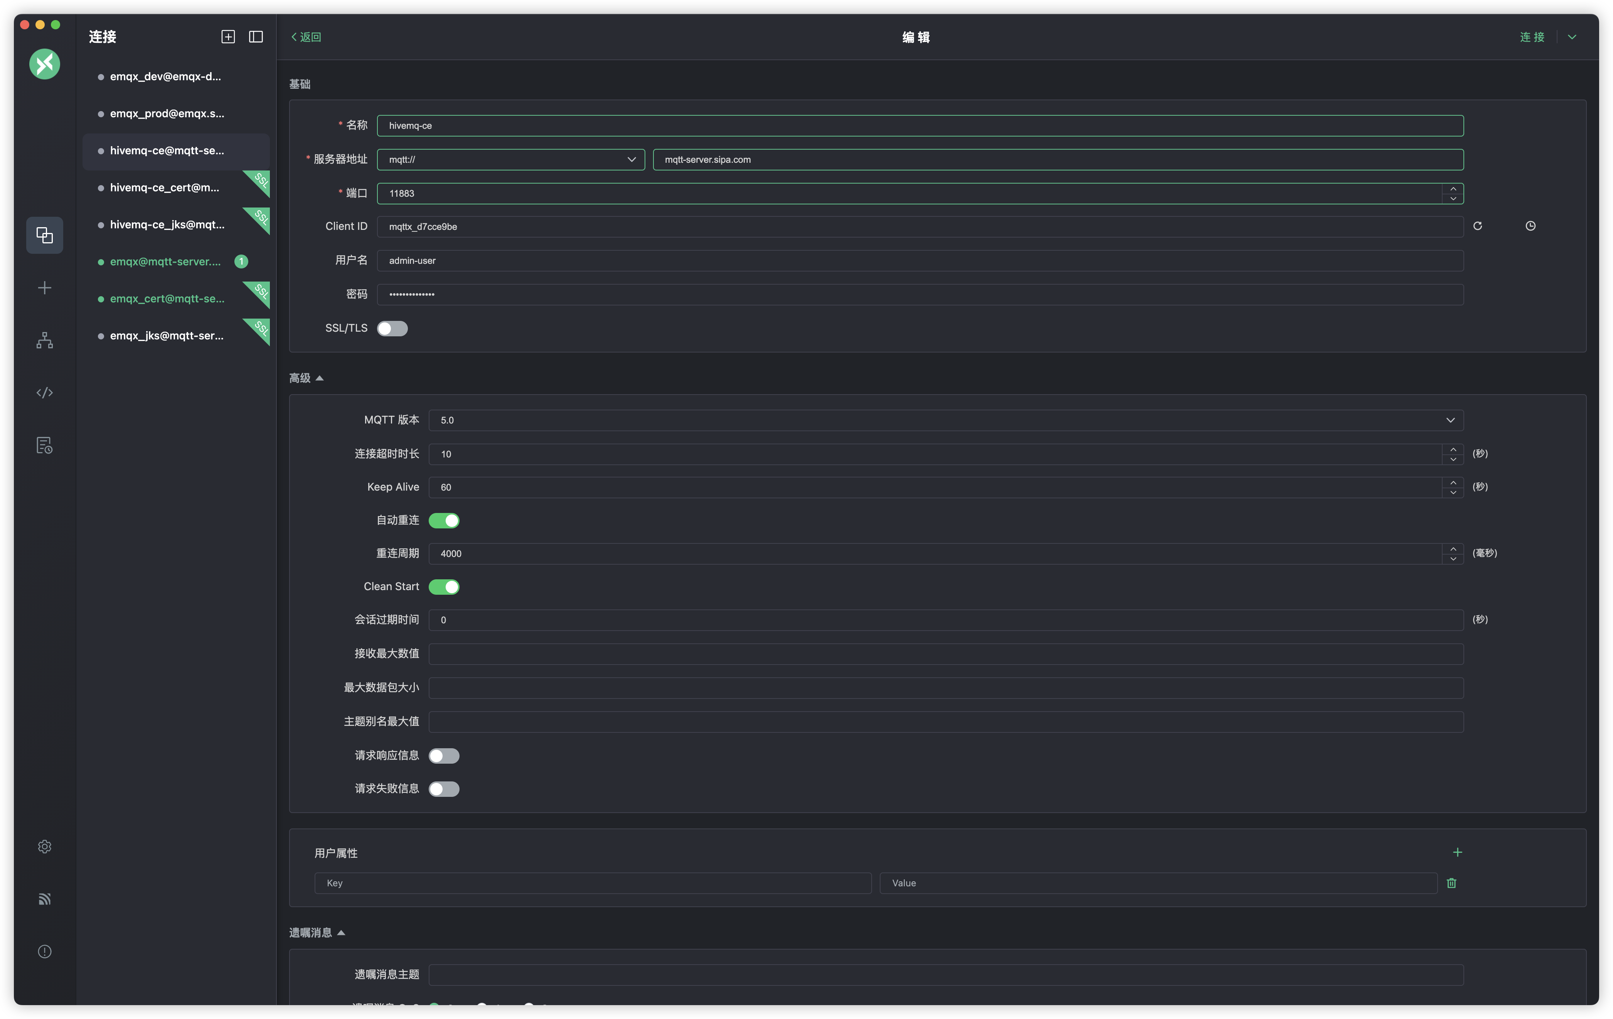The width and height of the screenshot is (1613, 1019).
Task: Click the 主题别名最大值 input field
Action: tap(946, 722)
